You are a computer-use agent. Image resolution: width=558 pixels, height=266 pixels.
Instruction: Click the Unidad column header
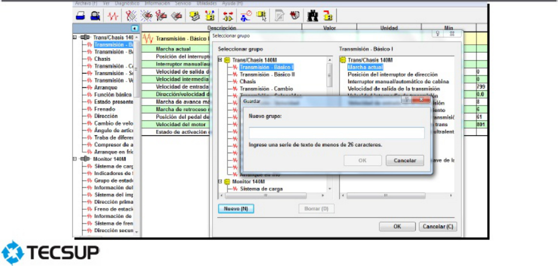pyautogui.click(x=389, y=28)
